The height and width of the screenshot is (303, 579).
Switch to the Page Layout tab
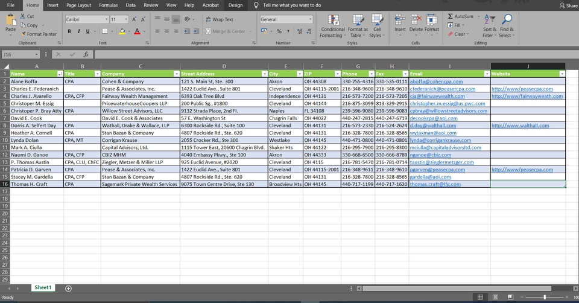click(x=78, y=5)
